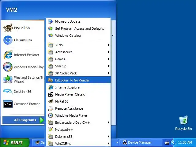Launch Dolphin x86 from its dolphin icon

coord(8,92)
